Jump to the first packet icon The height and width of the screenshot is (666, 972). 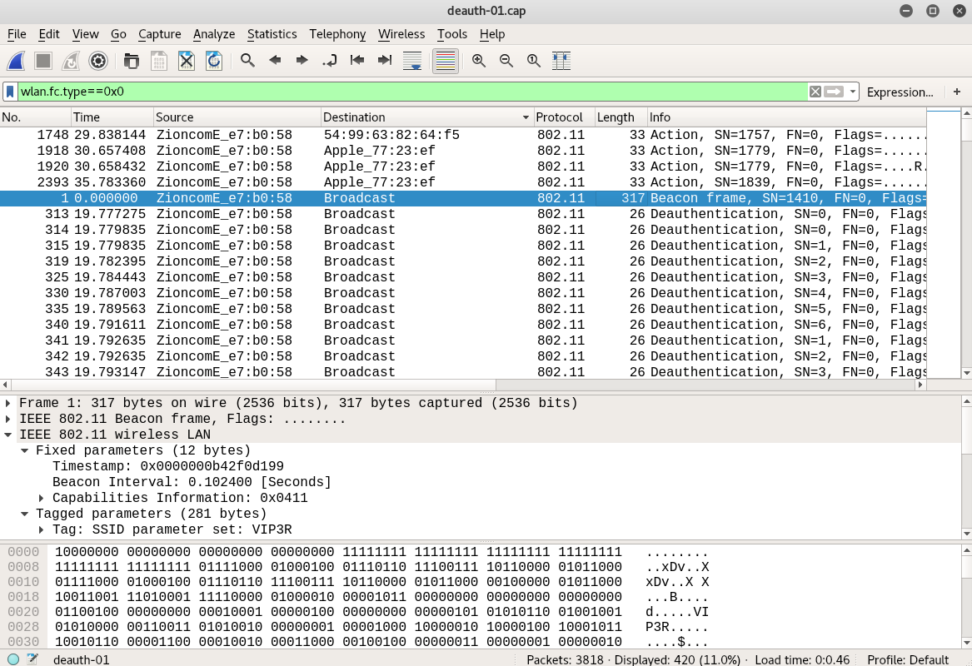pos(357,61)
